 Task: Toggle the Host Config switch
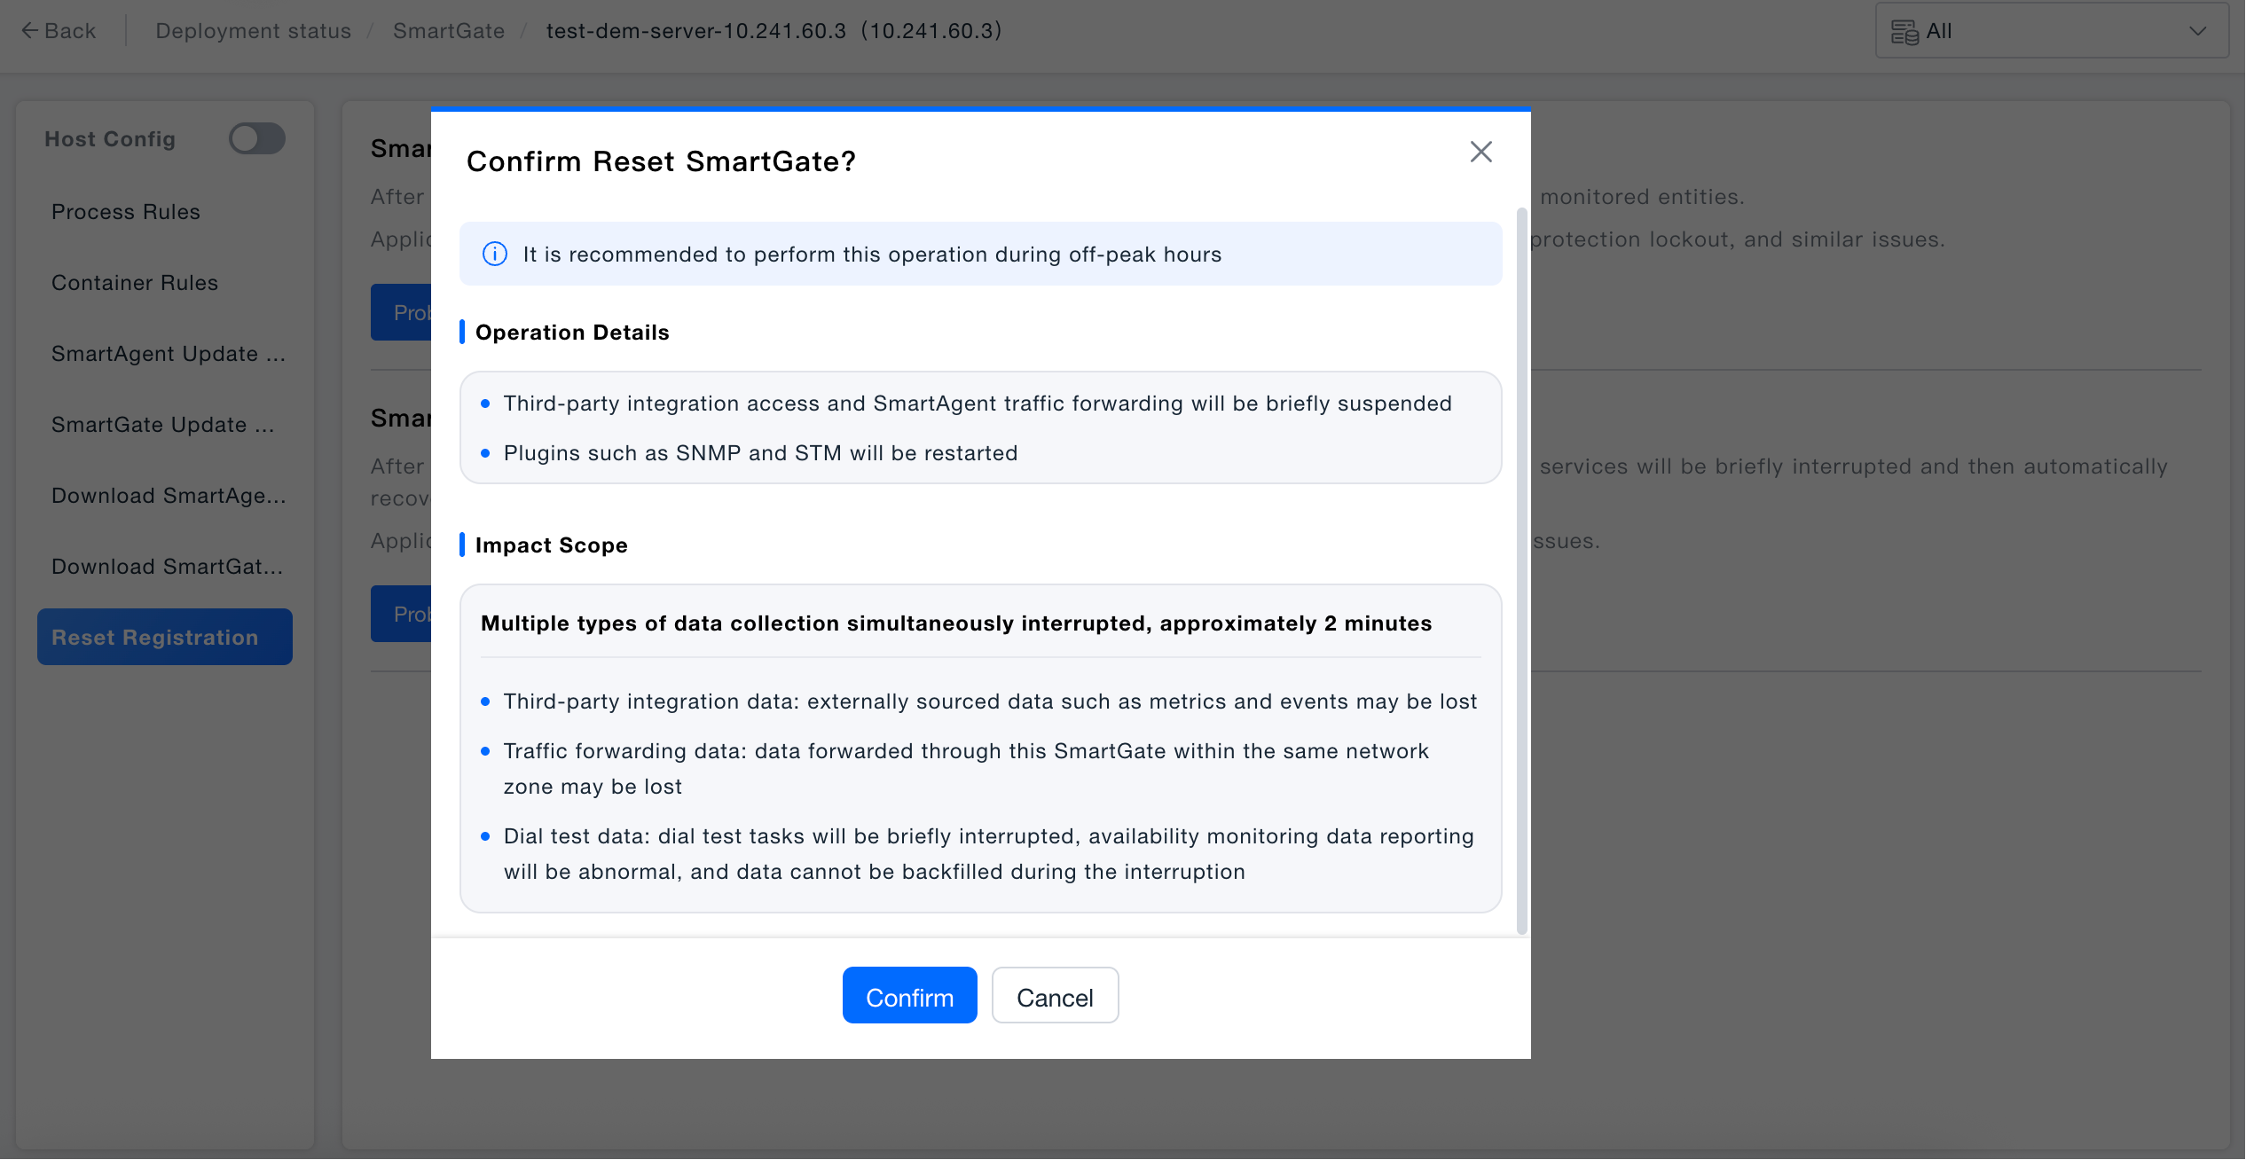click(x=256, y=138)
